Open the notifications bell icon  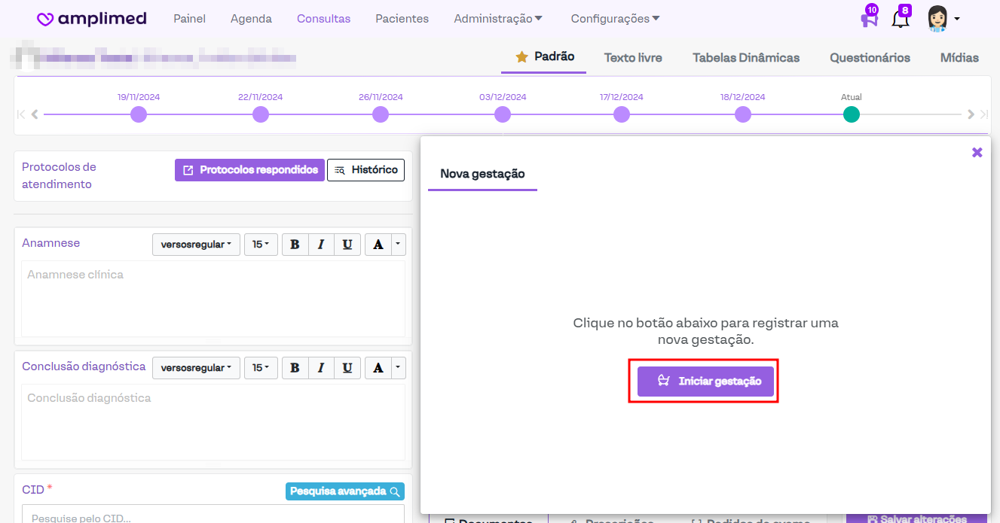(900, 19)
